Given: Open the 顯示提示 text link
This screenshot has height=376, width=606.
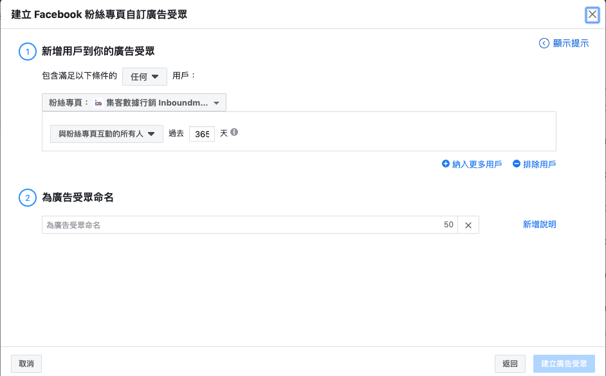Looking at the screenshot, I should [x=571, y=43].
